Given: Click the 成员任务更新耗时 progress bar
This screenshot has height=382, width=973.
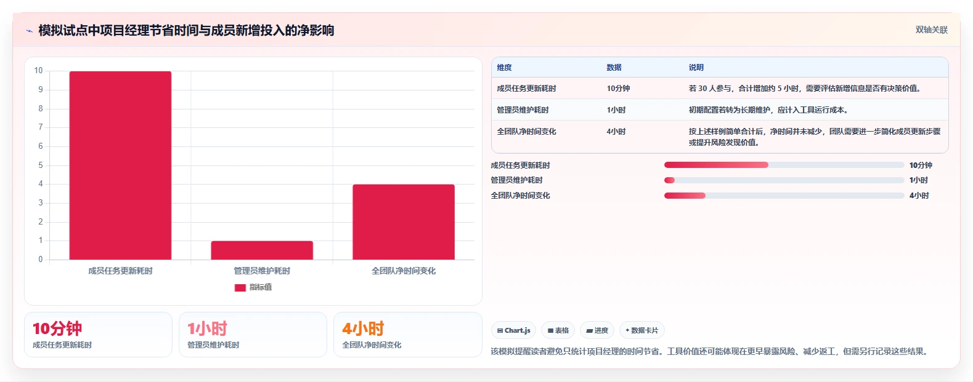Looking at the screenshot, I should point(784,165).
